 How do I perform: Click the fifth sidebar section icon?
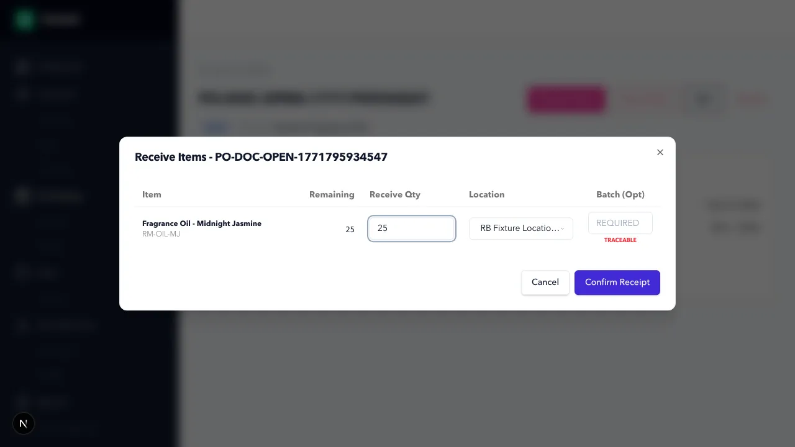(22, 325)
